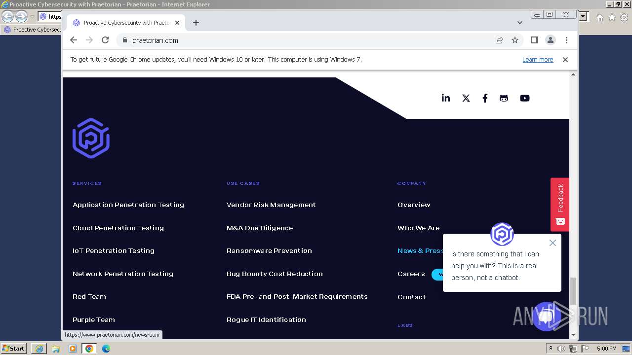This screenshot has width=632, height=355.
Task: Open Chrome taskbar icon
Action: (89, 349)
